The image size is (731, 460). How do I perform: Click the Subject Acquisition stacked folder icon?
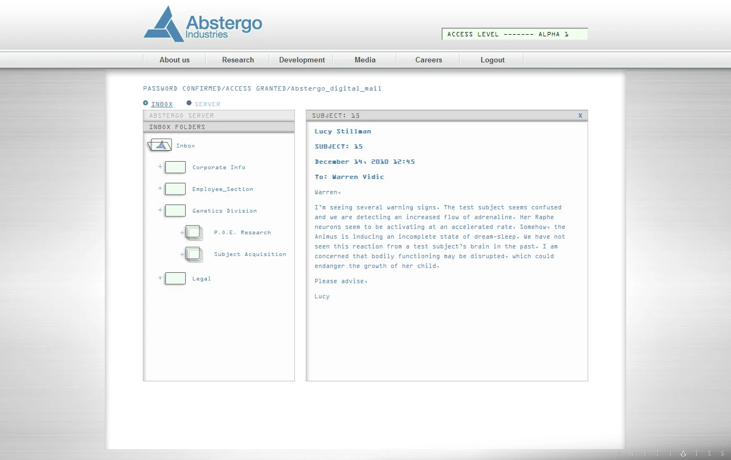click(194, 254)
